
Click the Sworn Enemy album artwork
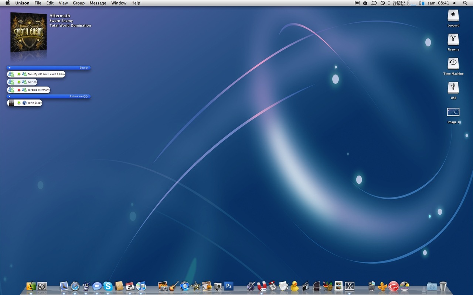(x=28, y=32)
